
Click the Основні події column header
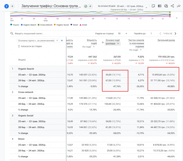click(x=113, y=40)
